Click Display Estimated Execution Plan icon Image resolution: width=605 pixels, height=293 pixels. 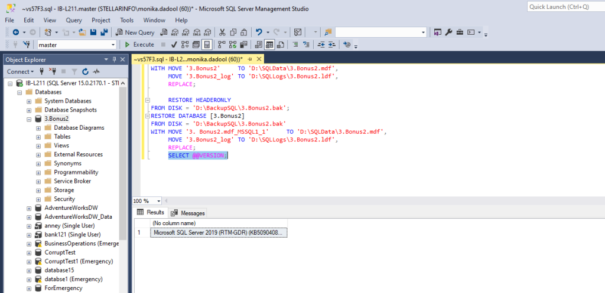(185, 45)
